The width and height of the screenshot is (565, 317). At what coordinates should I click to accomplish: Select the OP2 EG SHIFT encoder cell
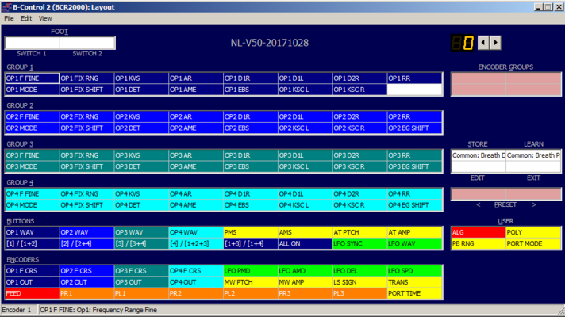click(414, 128)
